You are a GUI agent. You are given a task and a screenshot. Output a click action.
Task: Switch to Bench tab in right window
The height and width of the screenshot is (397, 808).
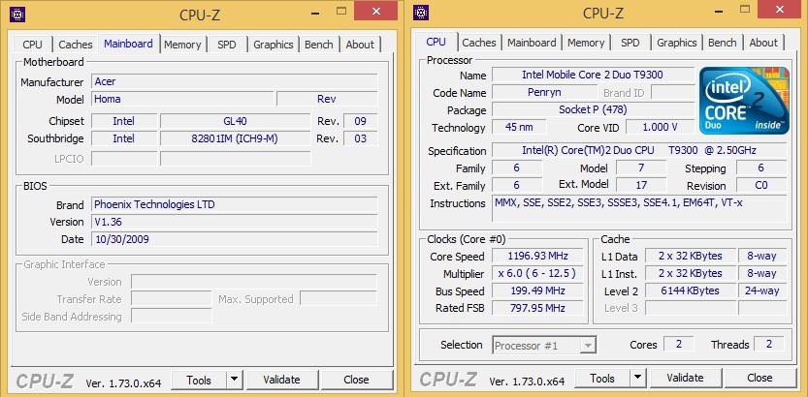coord(722,43)
